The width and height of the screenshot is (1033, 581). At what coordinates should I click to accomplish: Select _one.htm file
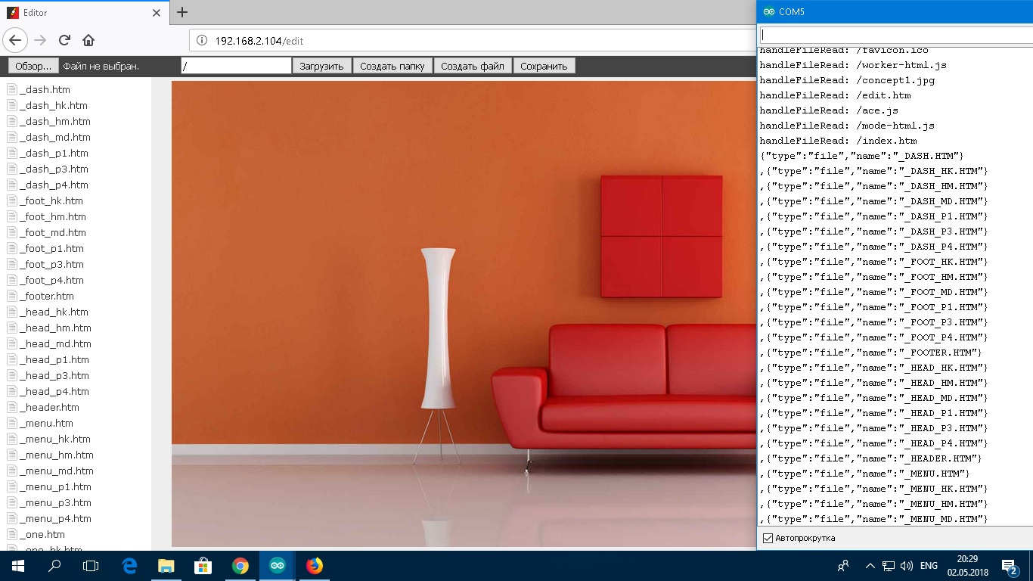pyautogui.click(x=42, y=534)
